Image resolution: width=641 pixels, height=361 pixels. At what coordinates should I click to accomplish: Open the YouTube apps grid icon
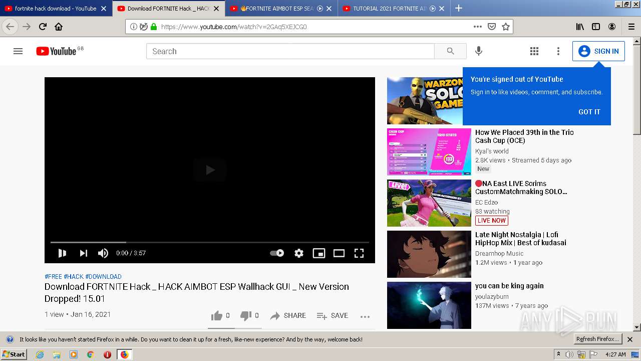534,51
